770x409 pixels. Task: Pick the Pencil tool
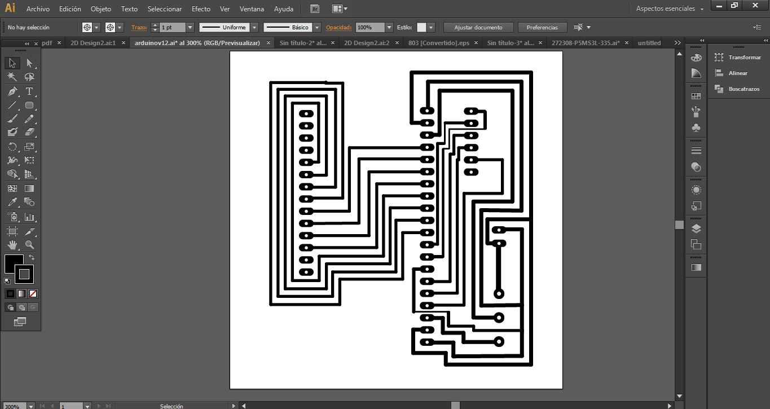tap(29, 118)
